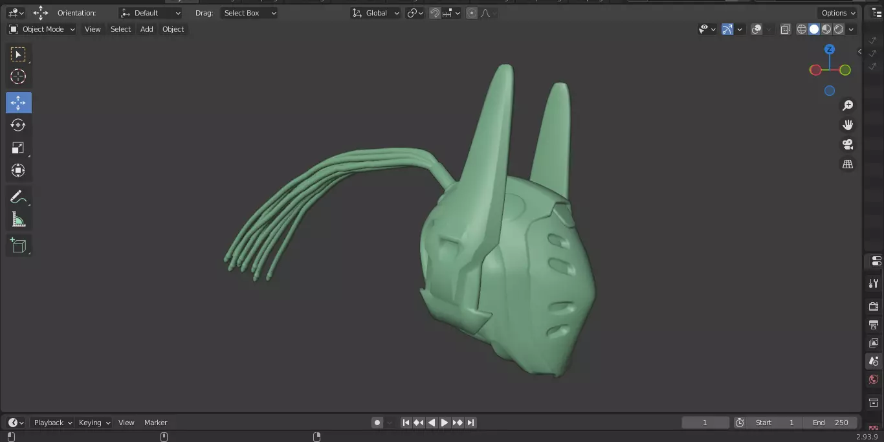Open the pivot point dropdown

(415, 13)
